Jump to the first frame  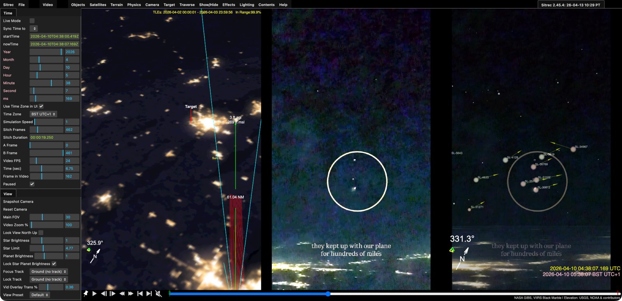140,294
